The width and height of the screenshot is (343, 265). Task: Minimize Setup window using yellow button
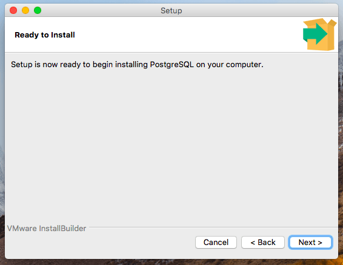(25, 10)
